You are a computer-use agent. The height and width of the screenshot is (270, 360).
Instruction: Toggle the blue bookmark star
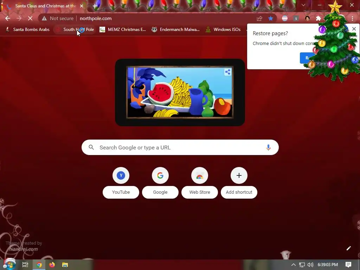[271, 18]
